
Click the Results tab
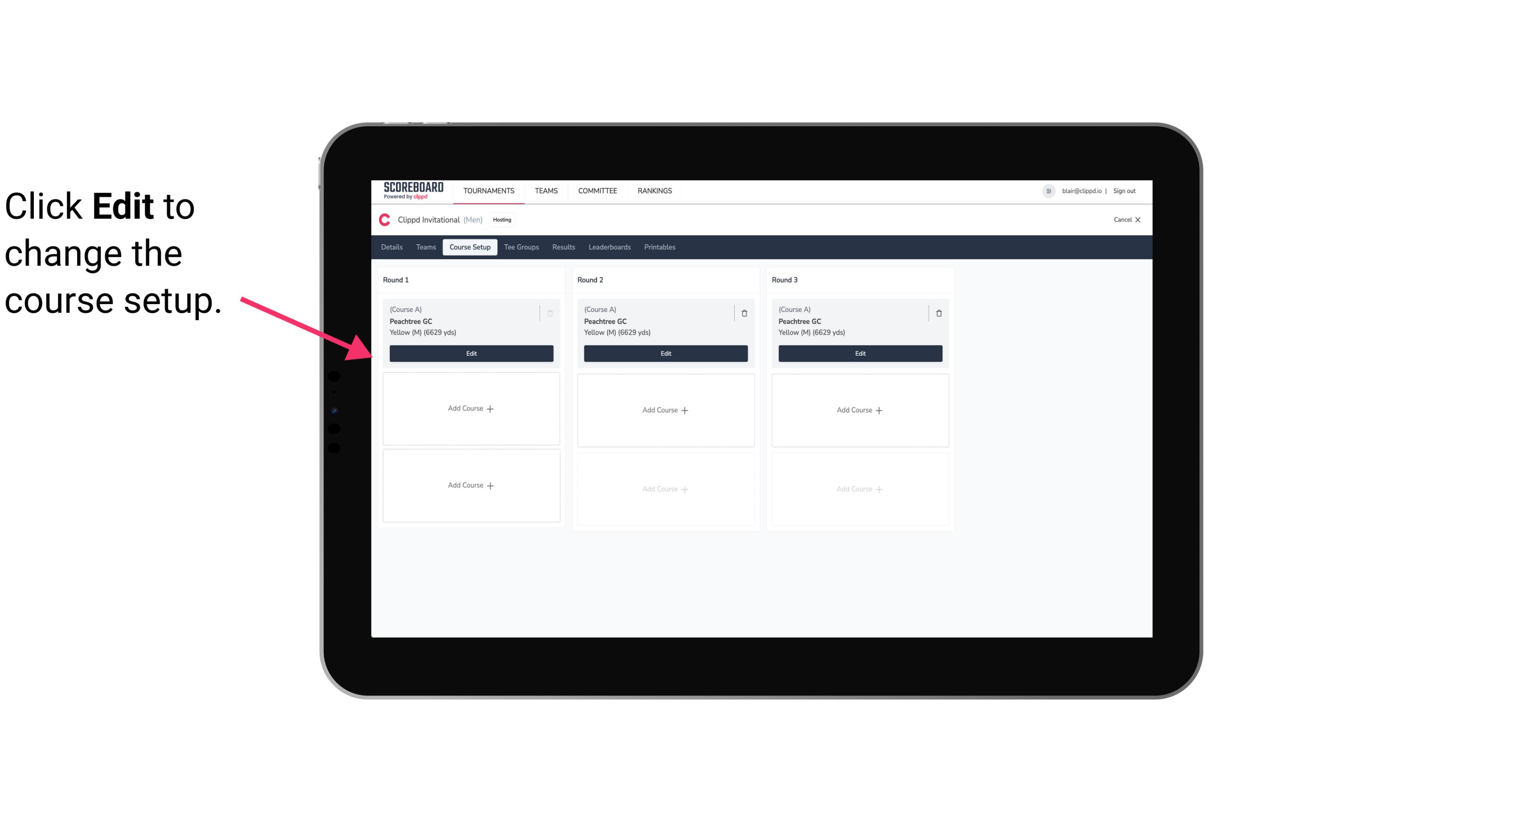pos(563,246)
